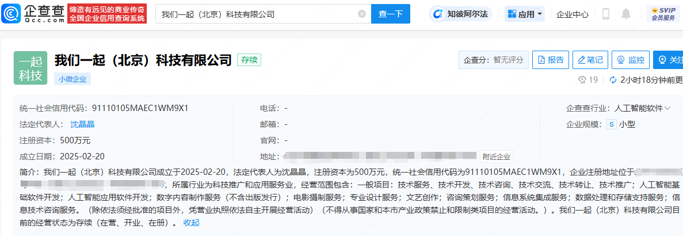The width and height of the screenshot is (683, 237).
Task: Clear the search box text
Action: 361,14
